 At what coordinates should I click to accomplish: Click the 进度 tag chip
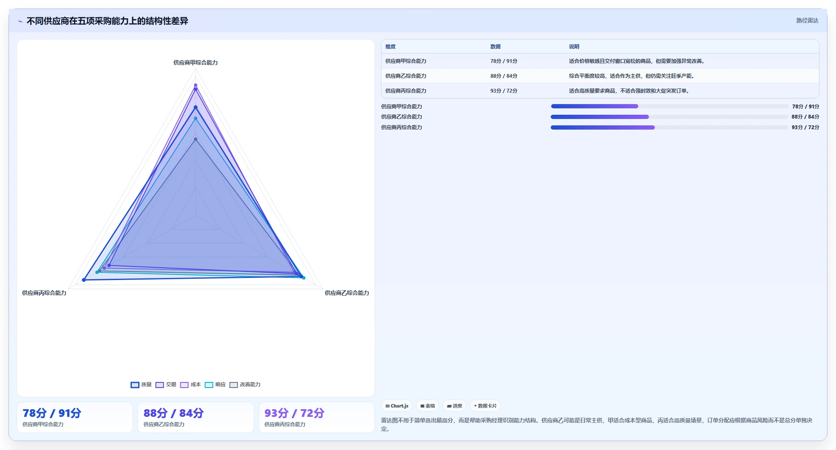(455, 406)
